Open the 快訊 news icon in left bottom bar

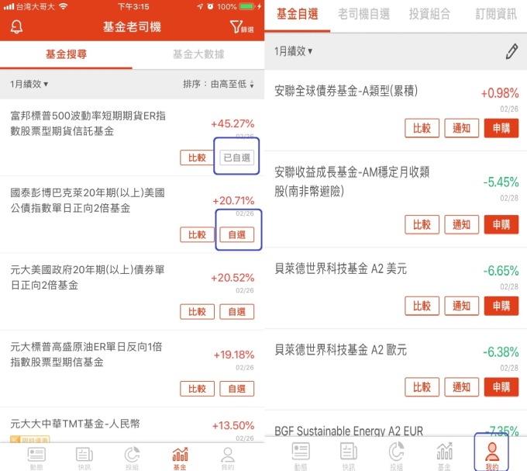click(x=84, y=458)
